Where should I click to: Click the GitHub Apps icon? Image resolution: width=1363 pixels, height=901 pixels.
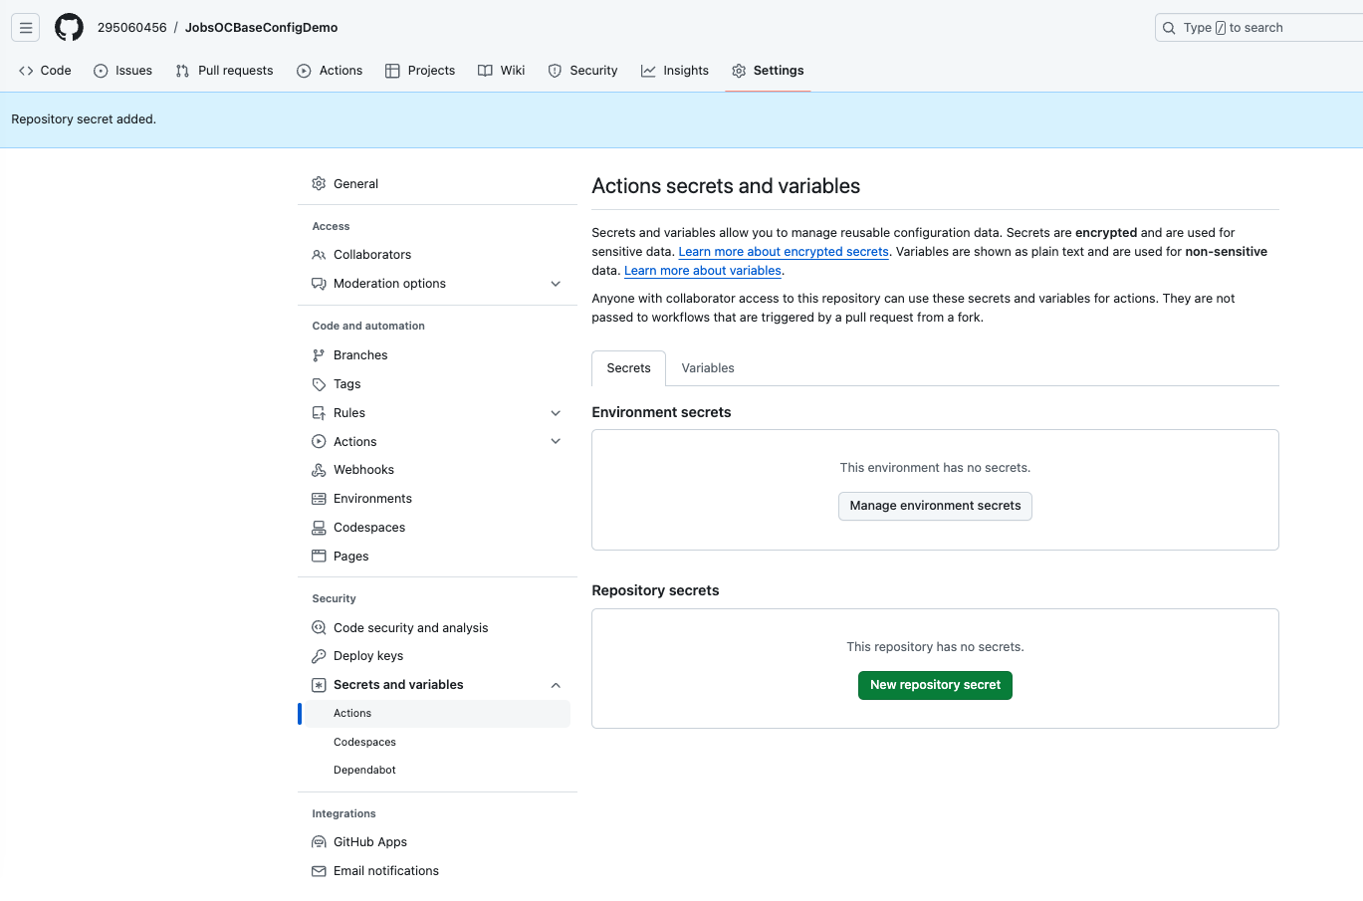pos(319,842)
